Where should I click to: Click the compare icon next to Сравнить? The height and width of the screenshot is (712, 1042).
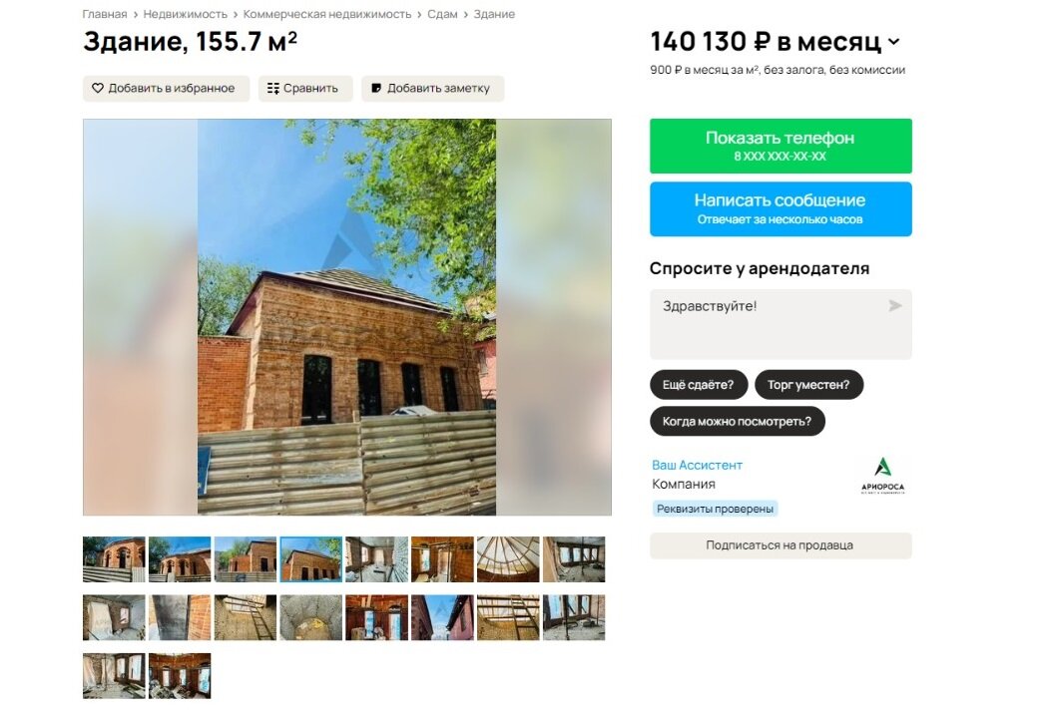click(x=273, y=89)
